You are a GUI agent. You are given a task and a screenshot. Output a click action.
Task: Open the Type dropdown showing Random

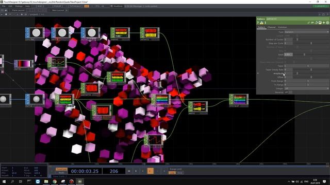(x=307, y=32)
